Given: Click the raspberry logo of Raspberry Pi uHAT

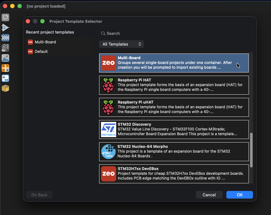Looking at the screenshot, I should 108,107.
